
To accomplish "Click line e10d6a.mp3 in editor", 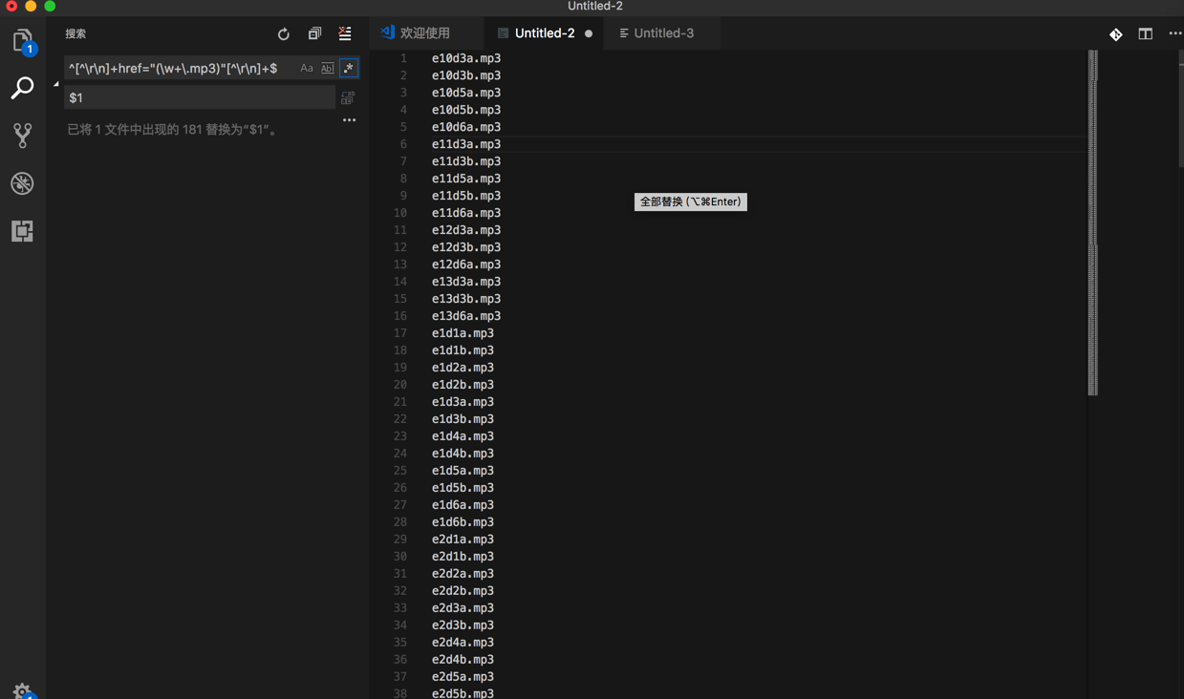I will point(466,127).
